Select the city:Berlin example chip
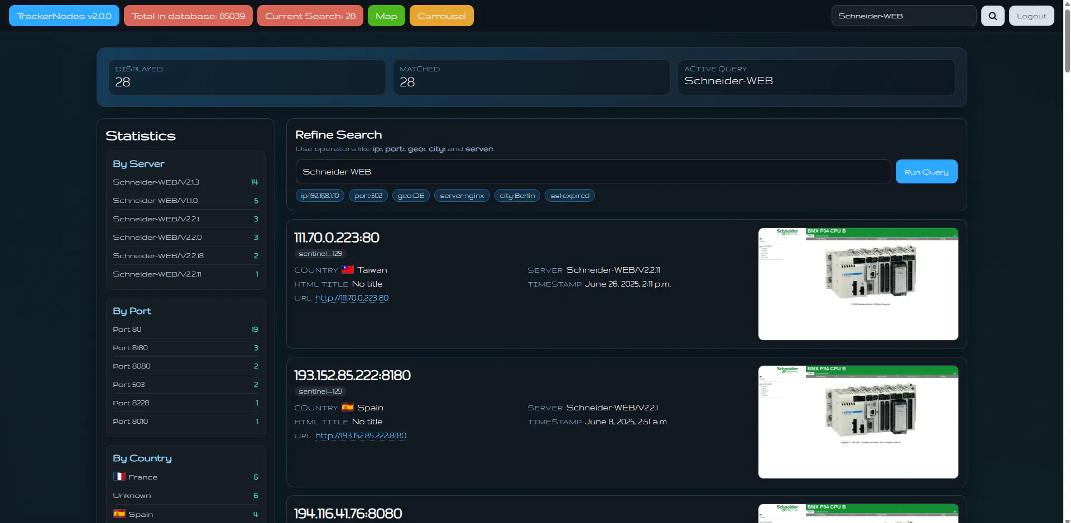 pyautogui.click(x=517, y=196)
